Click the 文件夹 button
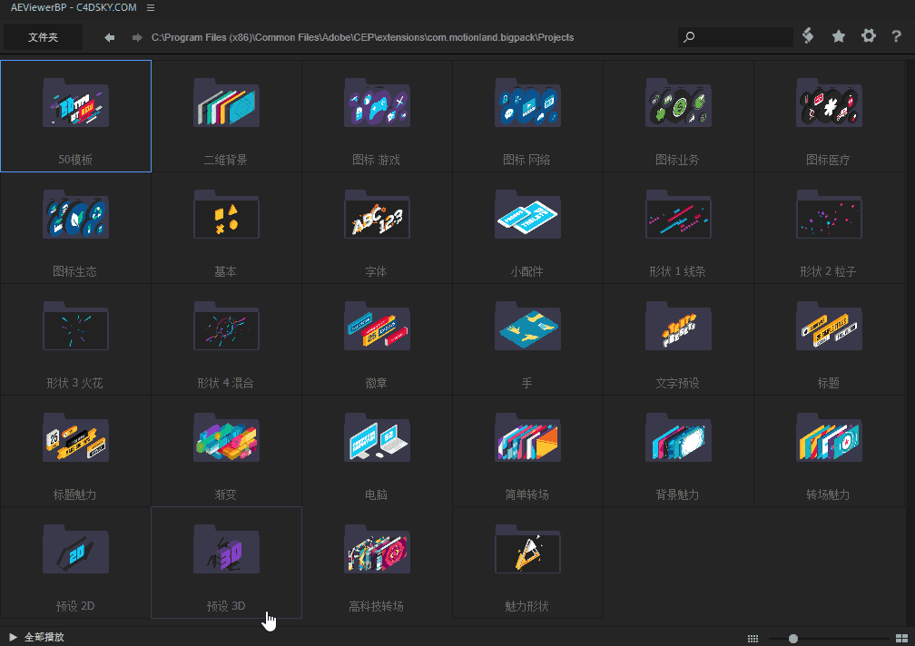The width and height of the screenshot is (915, 646). (44, 37)
